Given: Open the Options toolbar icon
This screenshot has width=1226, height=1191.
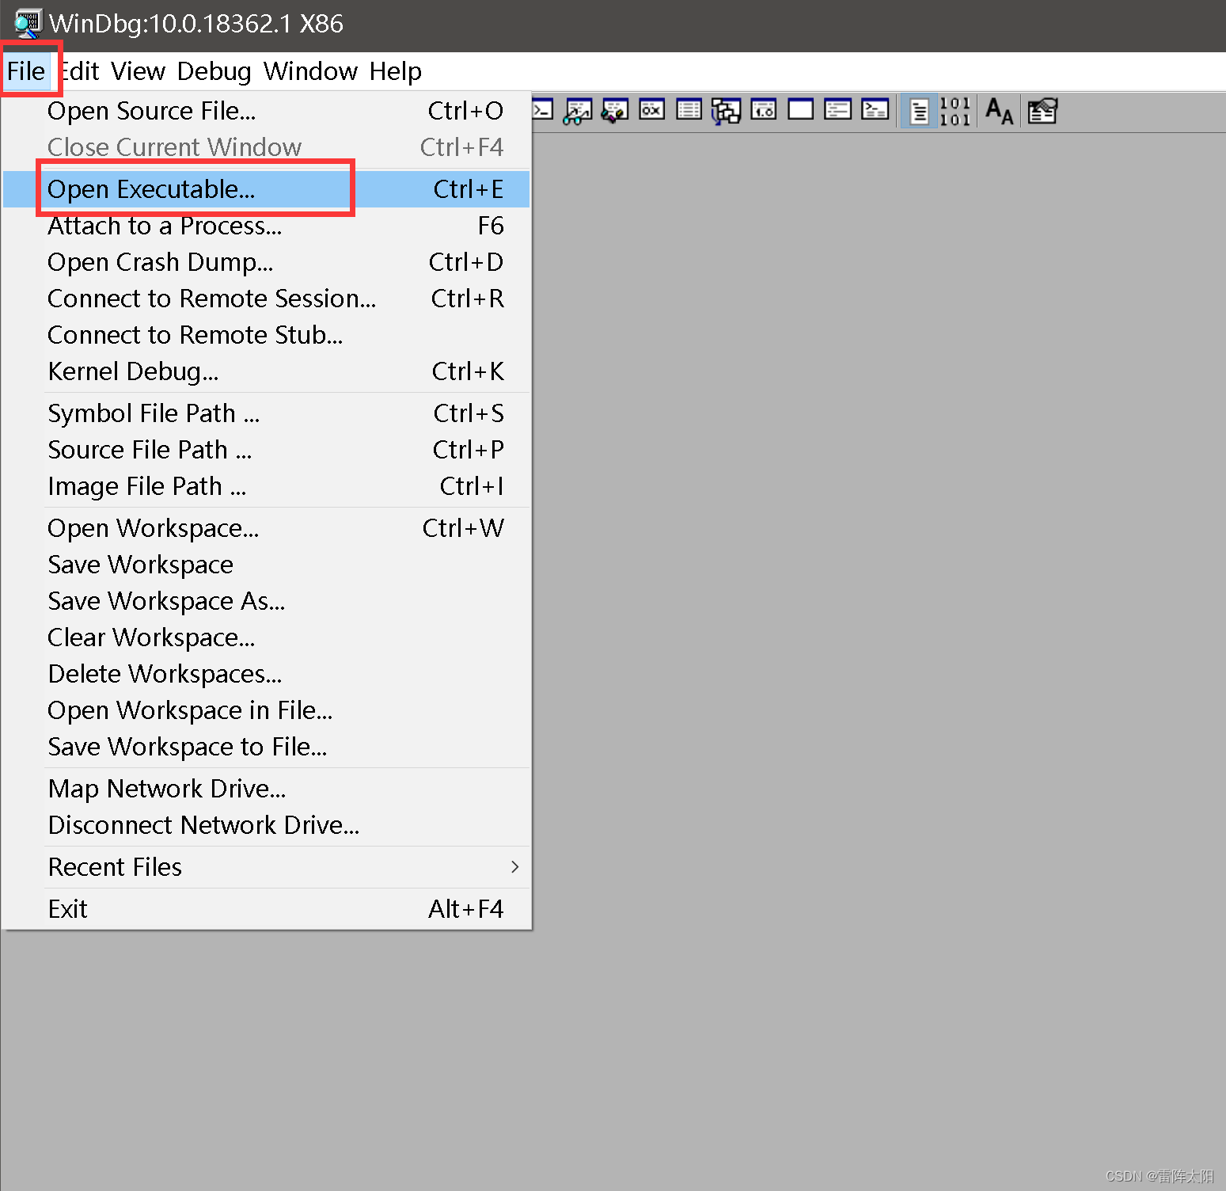Looking at the screenshot, I should (x=1042, y=111).
